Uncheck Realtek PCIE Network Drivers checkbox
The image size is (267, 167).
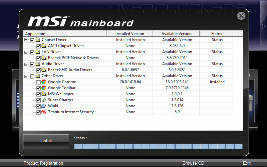click(x=38, y=58)
